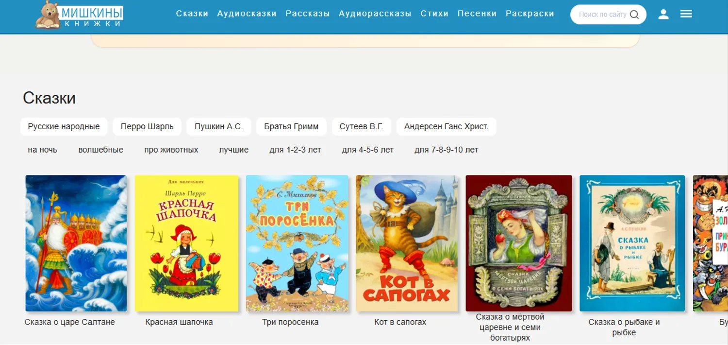Select the Пушкин А.С. author filter
This screenshot has height=345, width=728.
219,126
